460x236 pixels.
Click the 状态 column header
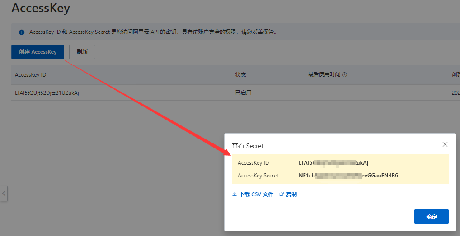pyautogui.click(x=240, y=74)
